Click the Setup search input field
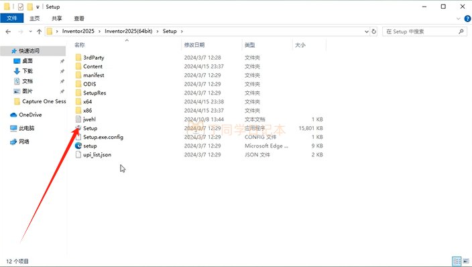The width and height of the screenshot is (472, 267). [x=422, y=32]
